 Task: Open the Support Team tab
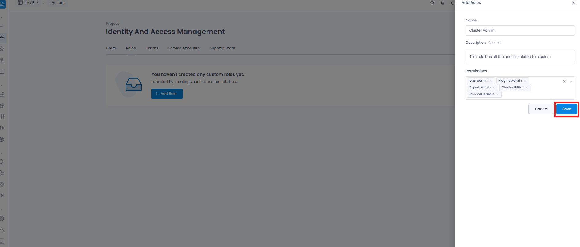click(222, 48)
